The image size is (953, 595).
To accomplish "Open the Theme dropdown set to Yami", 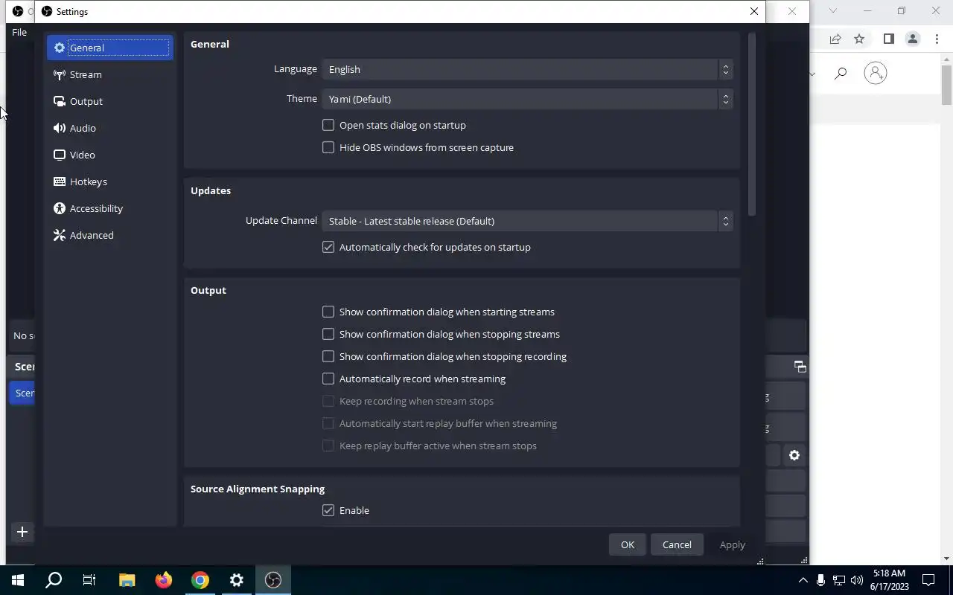I will (527, 99).
